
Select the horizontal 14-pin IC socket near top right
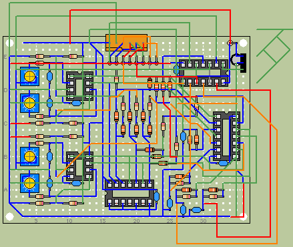point(204,73)
